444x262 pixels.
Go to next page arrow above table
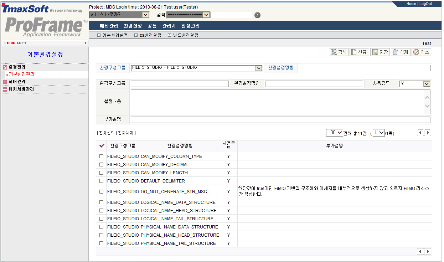click(x=428, y=133)
